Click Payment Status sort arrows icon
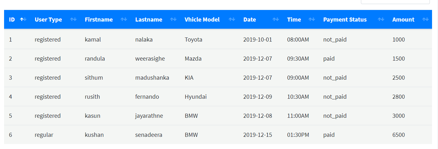This screenshot has height=149, width=438. tap(381, 19)
